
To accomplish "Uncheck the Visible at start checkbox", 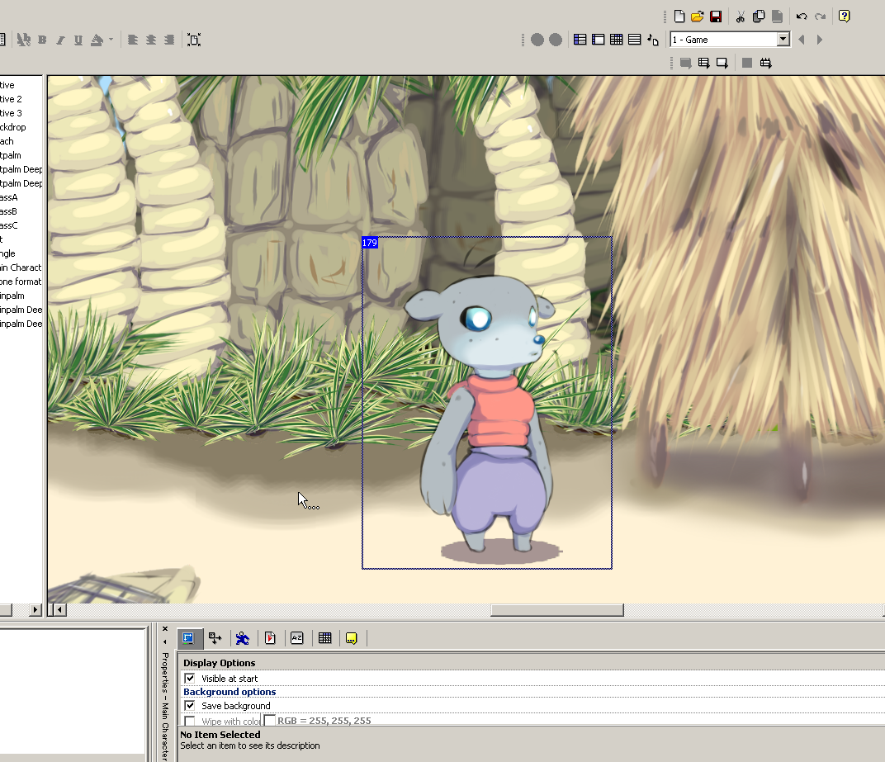I will (x=190, y=679).
